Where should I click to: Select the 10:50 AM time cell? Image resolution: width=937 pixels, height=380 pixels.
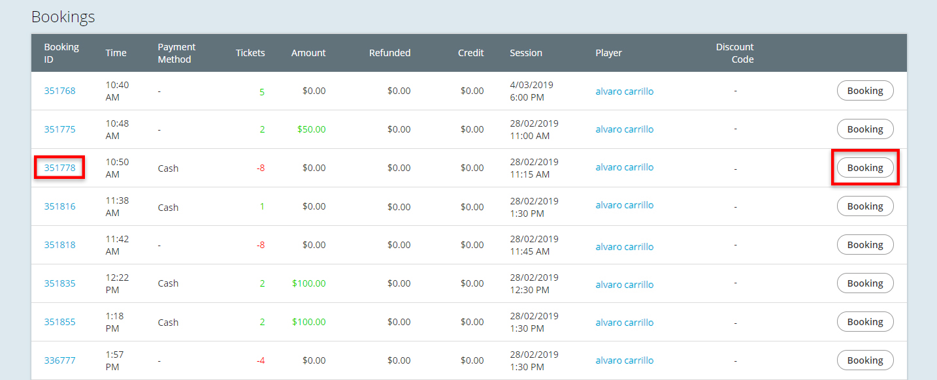118,168
